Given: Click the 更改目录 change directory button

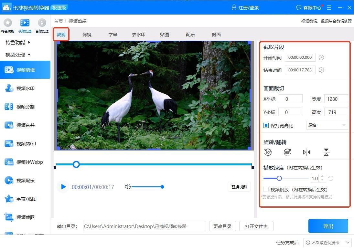Looking at the screenshot, I should coord(222,226).
